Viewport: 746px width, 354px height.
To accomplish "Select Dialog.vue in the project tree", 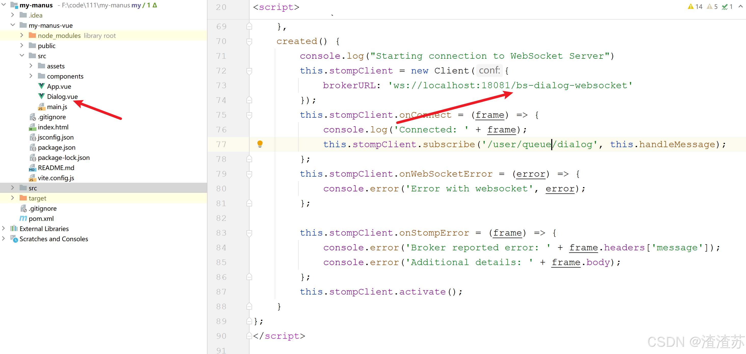I will tap(62, 97).
